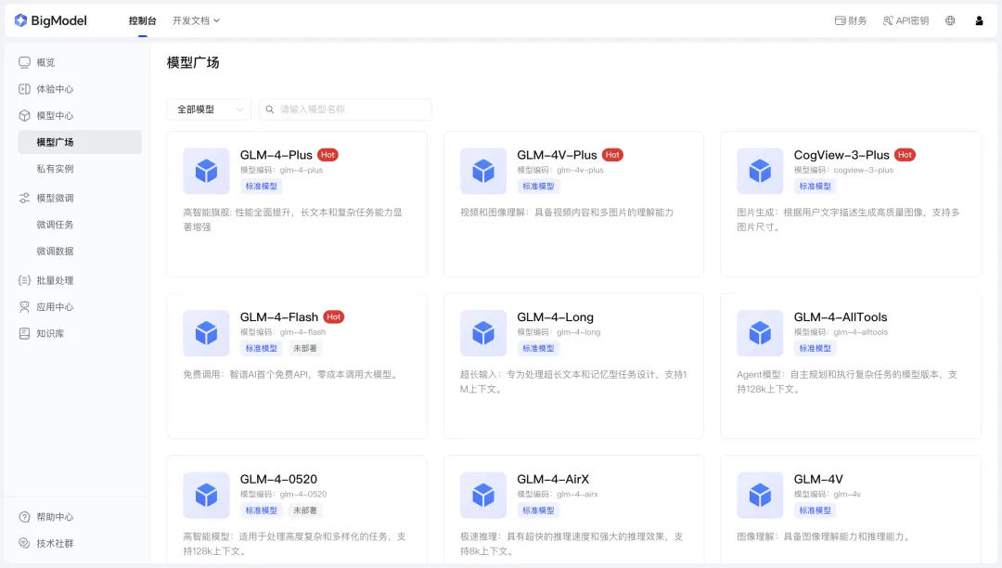Viewport: 1002px width, 568px height.
Task: Click the 财务 wallet icon
Action: pyautogui.click(x=841, y=20)
